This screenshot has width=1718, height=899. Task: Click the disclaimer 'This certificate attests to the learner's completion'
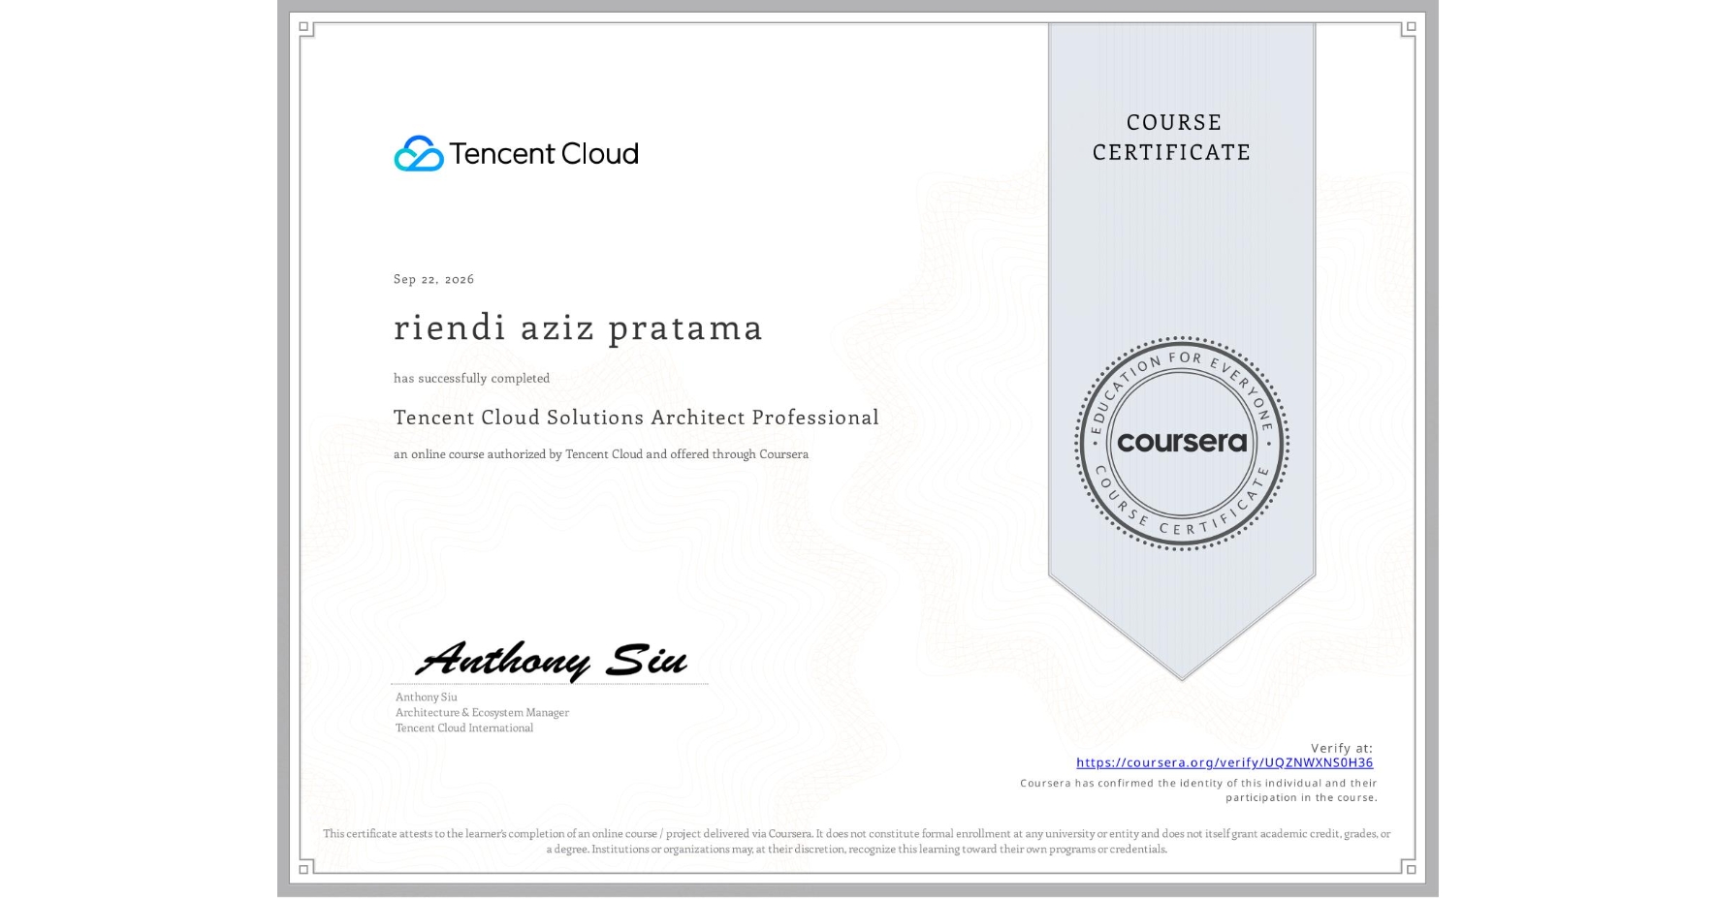(x=857, y=841)
